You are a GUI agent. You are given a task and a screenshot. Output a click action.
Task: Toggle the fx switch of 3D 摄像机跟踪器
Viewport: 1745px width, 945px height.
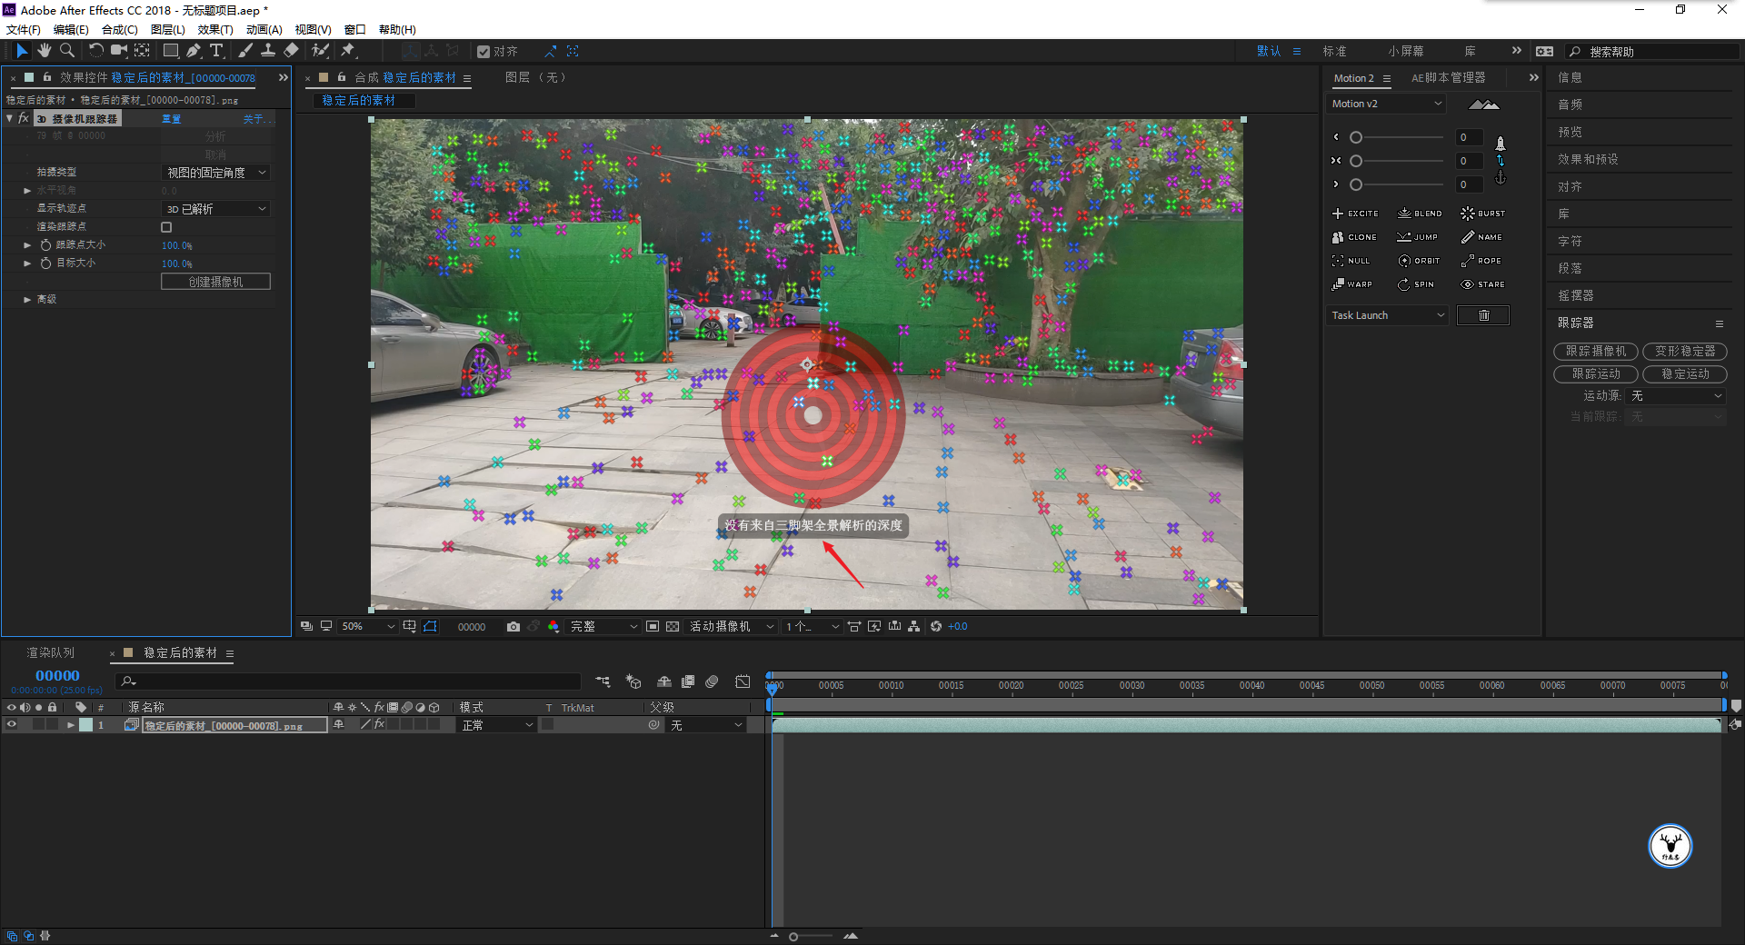coord(23,118)
